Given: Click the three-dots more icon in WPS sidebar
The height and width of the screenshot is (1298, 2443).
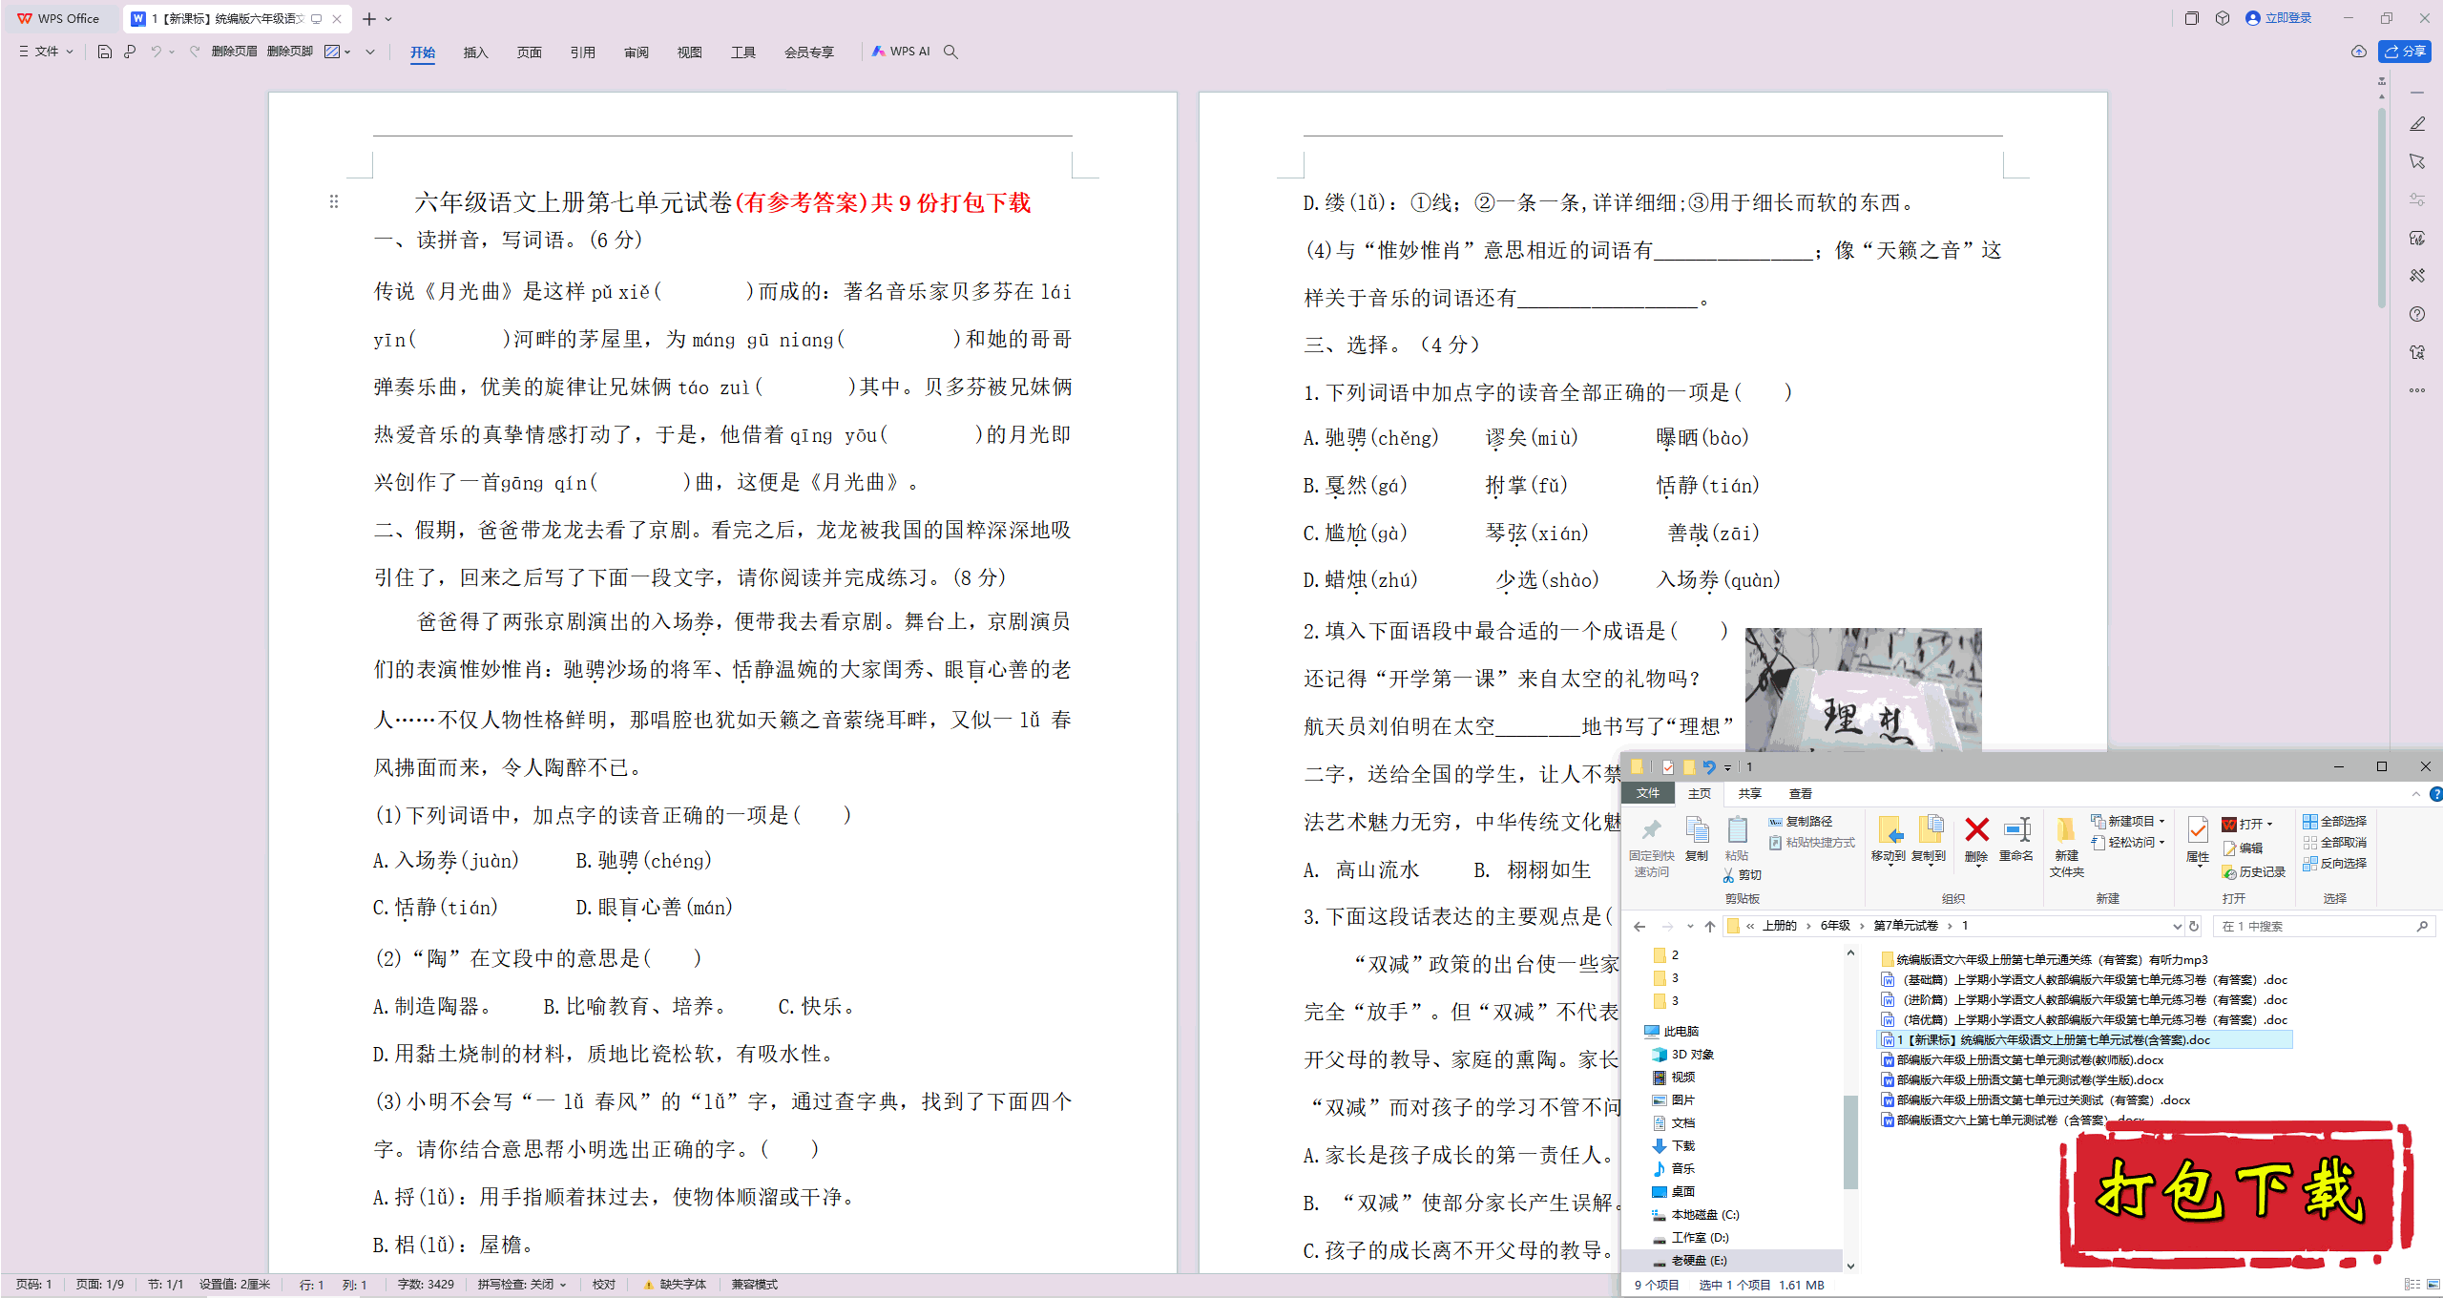Looking at the screenshot, I should click(x=2417, y=390).
